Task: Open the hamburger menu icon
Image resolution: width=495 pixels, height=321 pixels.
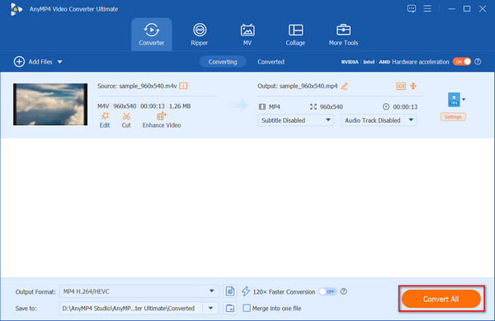Action: click(x=427, y=8)
